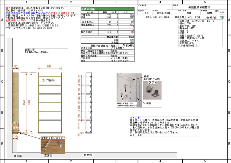The height and width of the screenshot is (163, 231).
Task: Click the total price ¥26493
Action: pyautogui.click(x=128, y=45)
